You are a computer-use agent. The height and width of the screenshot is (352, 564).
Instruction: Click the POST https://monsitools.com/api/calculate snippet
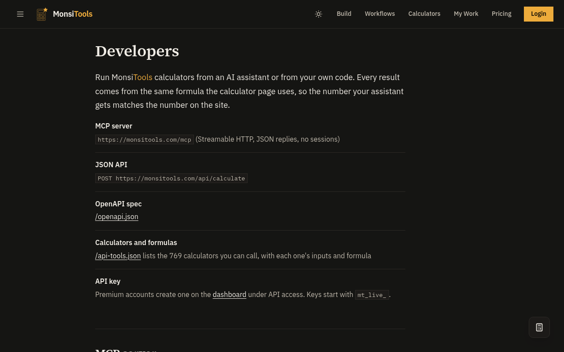(x=171, y=178)
